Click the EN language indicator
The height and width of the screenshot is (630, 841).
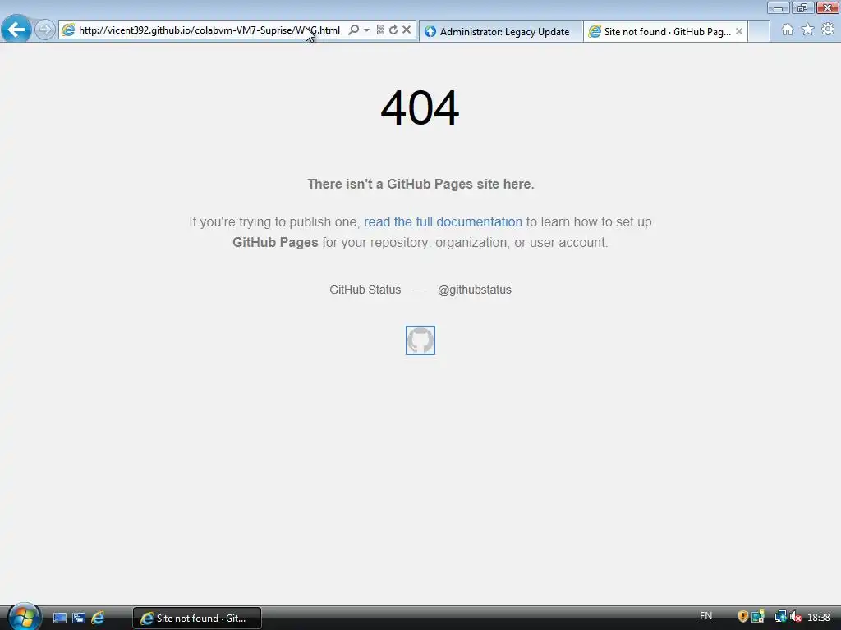[x=705, y=616]
